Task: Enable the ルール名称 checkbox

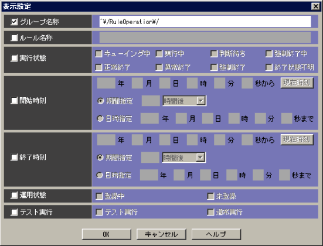Action: click(14, 37)
